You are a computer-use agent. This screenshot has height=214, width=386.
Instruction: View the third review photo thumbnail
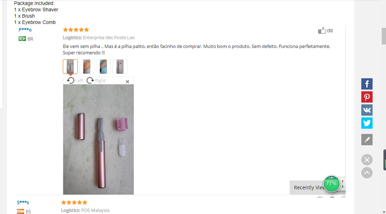(x=103, y=66)
